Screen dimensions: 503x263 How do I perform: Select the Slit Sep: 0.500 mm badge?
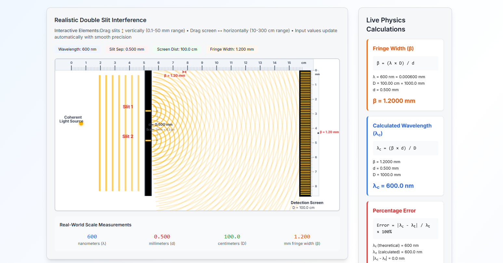(127, 49)
